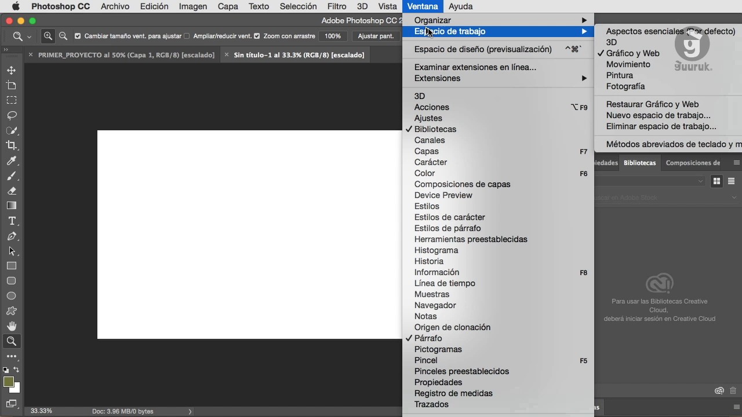Select the Horizontal Type tool
This screenshot has height=417, width=742.
pos(12,221)
